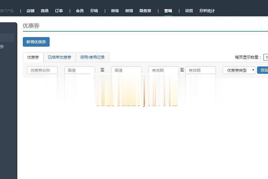Image resolution: width=268 pixels, height=179 pixels.
Task: Click the 新增优惠券 button
Action: point(36,42)
